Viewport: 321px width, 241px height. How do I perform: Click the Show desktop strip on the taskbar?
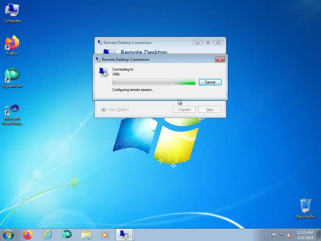pyautogui.click(x=319, y=235)
